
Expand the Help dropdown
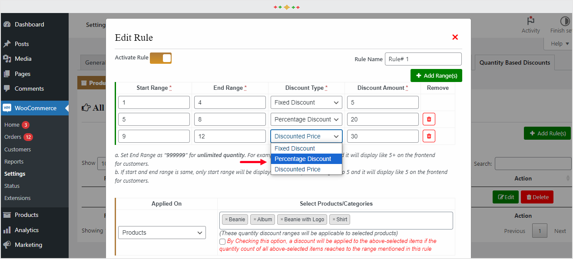[x=558, y=43]
